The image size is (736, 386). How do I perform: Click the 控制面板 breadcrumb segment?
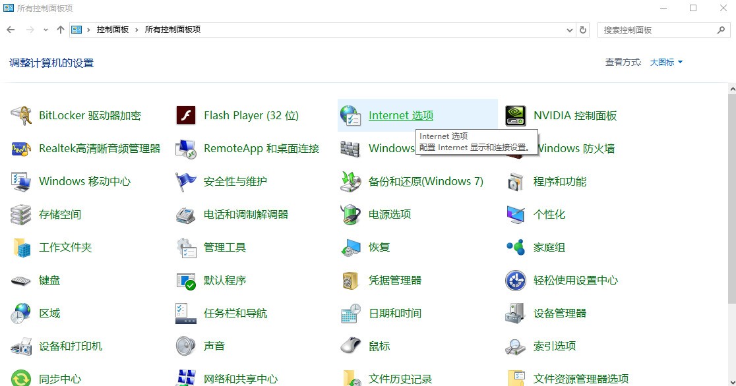tap(113, 30)
